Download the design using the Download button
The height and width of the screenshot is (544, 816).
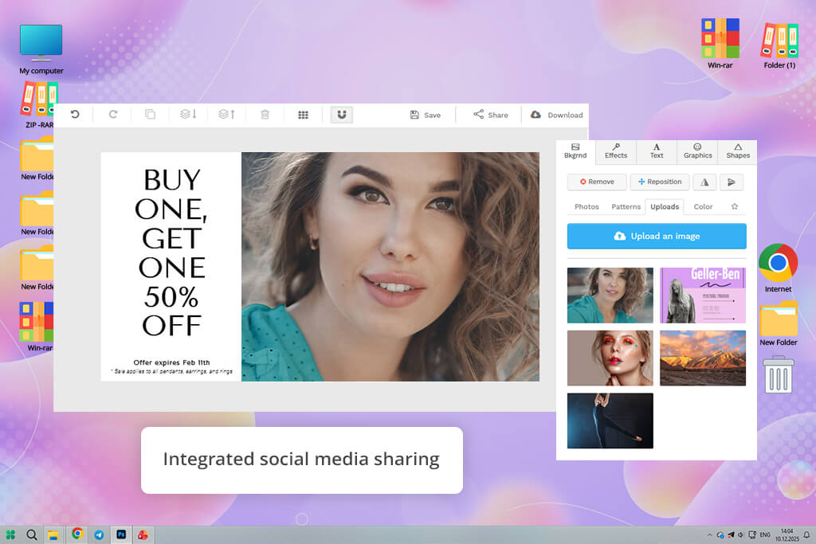click(x=556, y=115)
